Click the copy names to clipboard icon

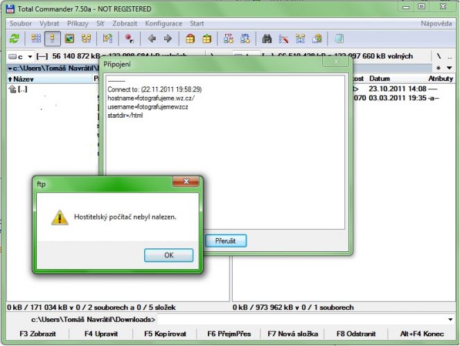(317, 38)
